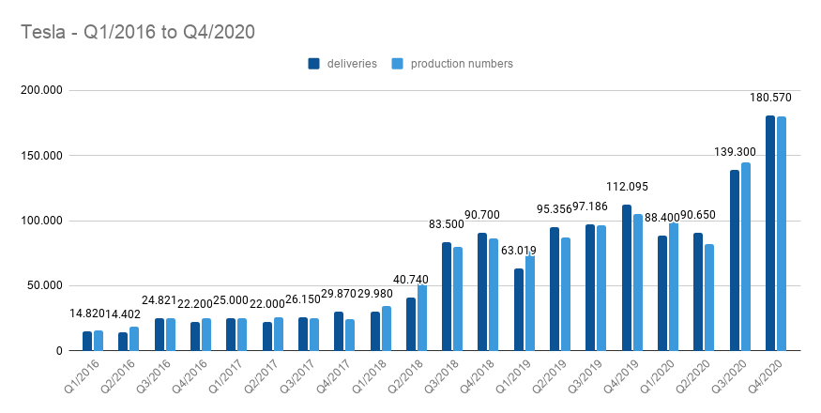This screenshot has width=821, height=413.
Task: Select the Q3/2020 deliveries bar
Action: tap(735, 261)
